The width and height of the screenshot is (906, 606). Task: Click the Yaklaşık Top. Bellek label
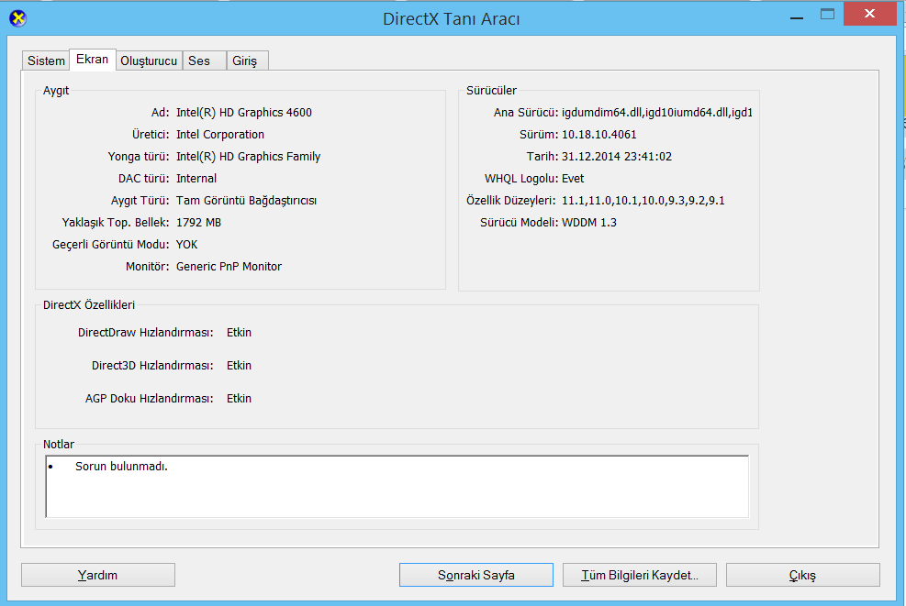116,222
